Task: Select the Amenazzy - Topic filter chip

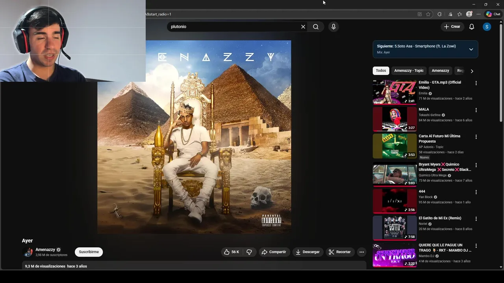Action: pos(409,71)
